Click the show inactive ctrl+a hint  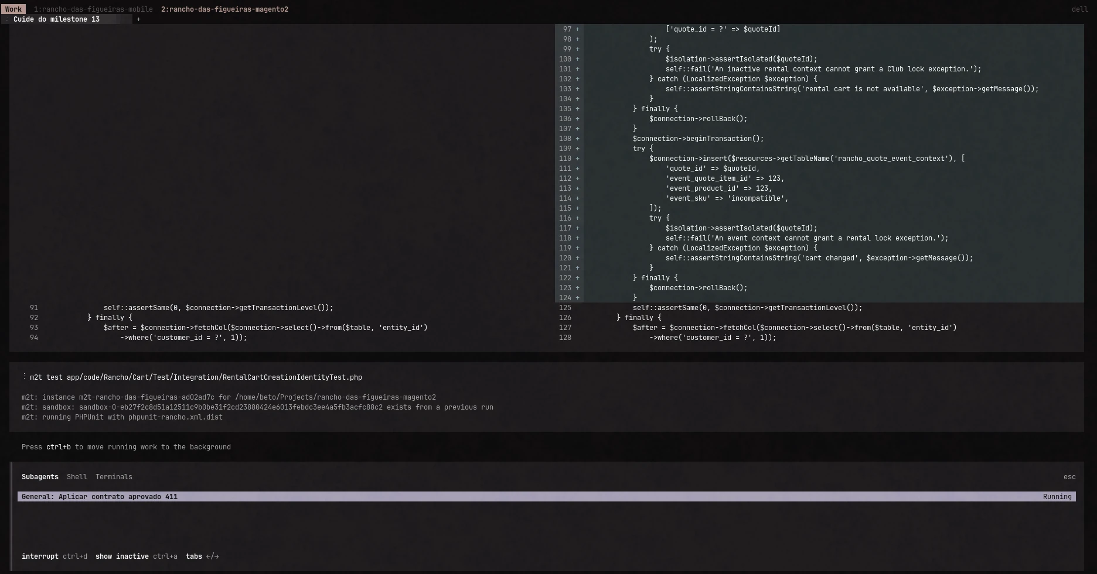pyautogui.click(x=137, y=556)
